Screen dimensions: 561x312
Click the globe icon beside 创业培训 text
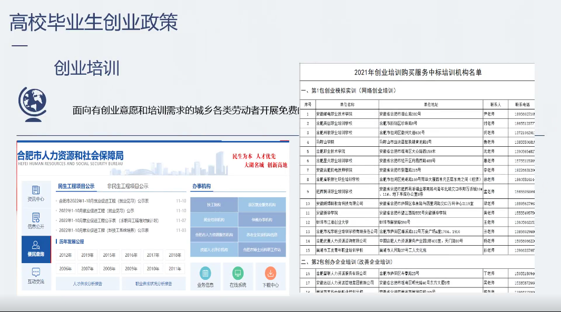[32, 100]
